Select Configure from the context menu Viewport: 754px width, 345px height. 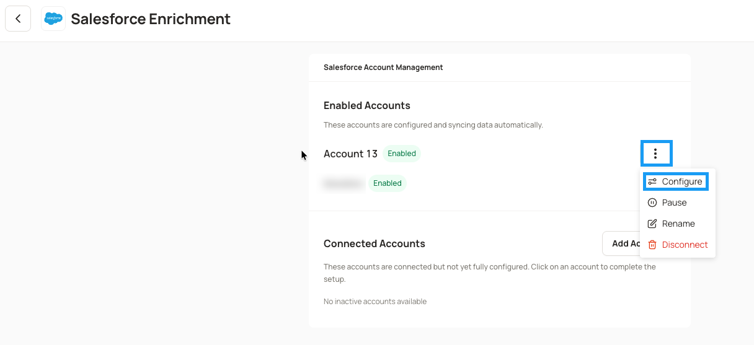point(675,181)
